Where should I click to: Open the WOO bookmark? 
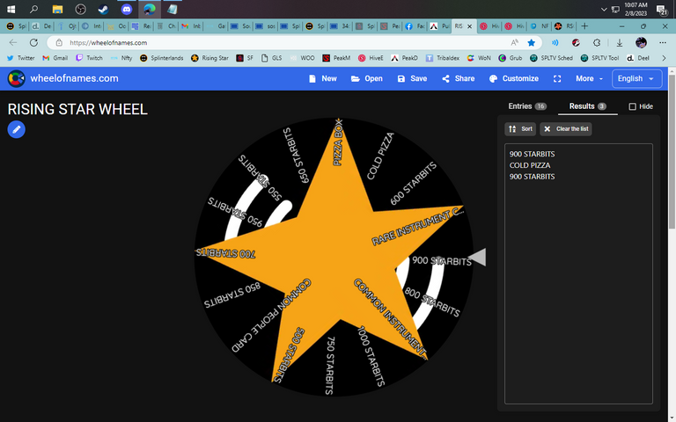(x=302, y=58)
